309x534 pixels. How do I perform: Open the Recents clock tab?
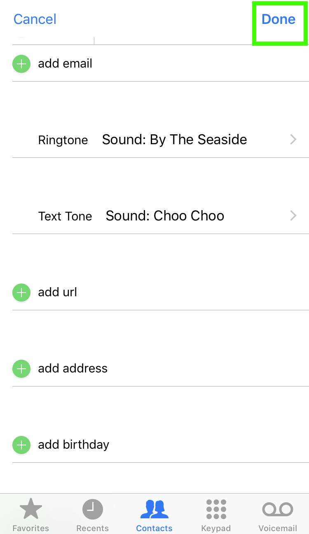(92, 514)
